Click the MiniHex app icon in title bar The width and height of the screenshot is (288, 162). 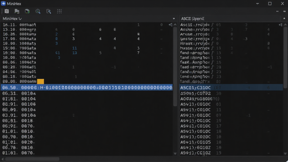click(x=3, y=4)
